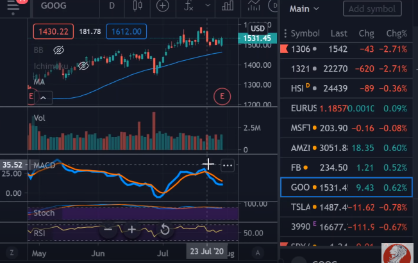Open candlestick chart style selector

click(138, 6)
